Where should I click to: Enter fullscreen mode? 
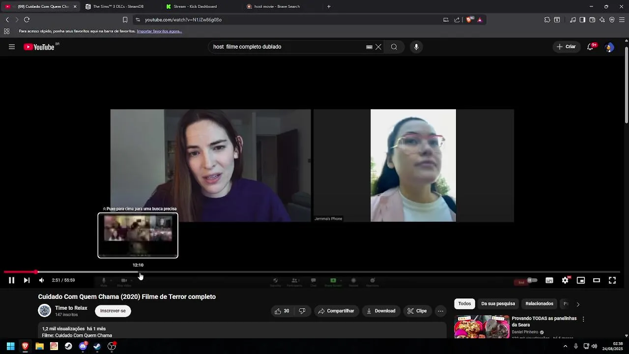pyautogui.click(x=612, y=280)
